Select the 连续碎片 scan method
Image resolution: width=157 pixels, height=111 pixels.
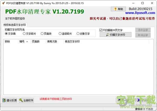[65, 34]
